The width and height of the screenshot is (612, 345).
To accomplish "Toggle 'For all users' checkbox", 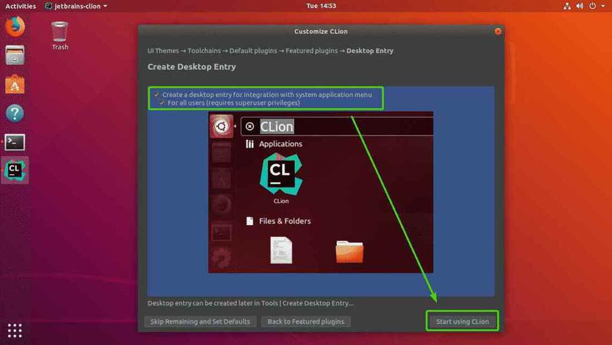I will [162, 103].
